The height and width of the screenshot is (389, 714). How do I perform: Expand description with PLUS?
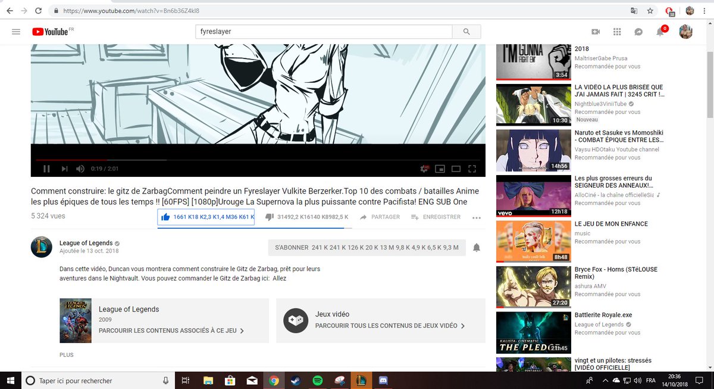[67, 355]
